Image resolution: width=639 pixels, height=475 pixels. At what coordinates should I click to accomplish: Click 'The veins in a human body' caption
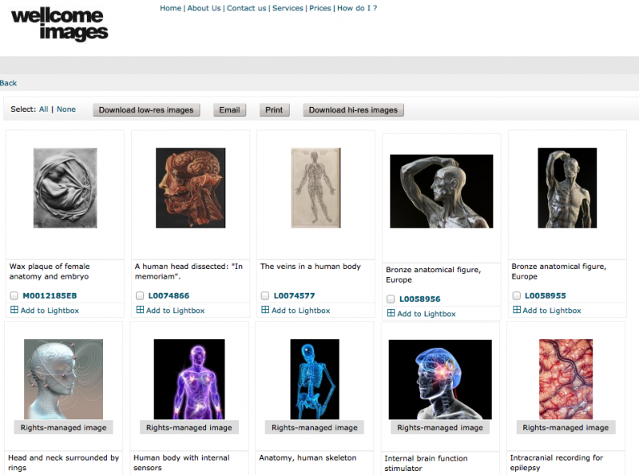pyautogui.click(x=311, y=267)
